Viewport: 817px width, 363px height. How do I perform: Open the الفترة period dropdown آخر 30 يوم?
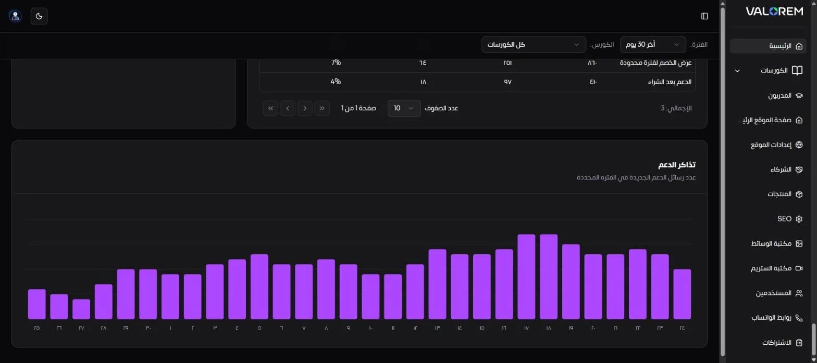(653, 45)
